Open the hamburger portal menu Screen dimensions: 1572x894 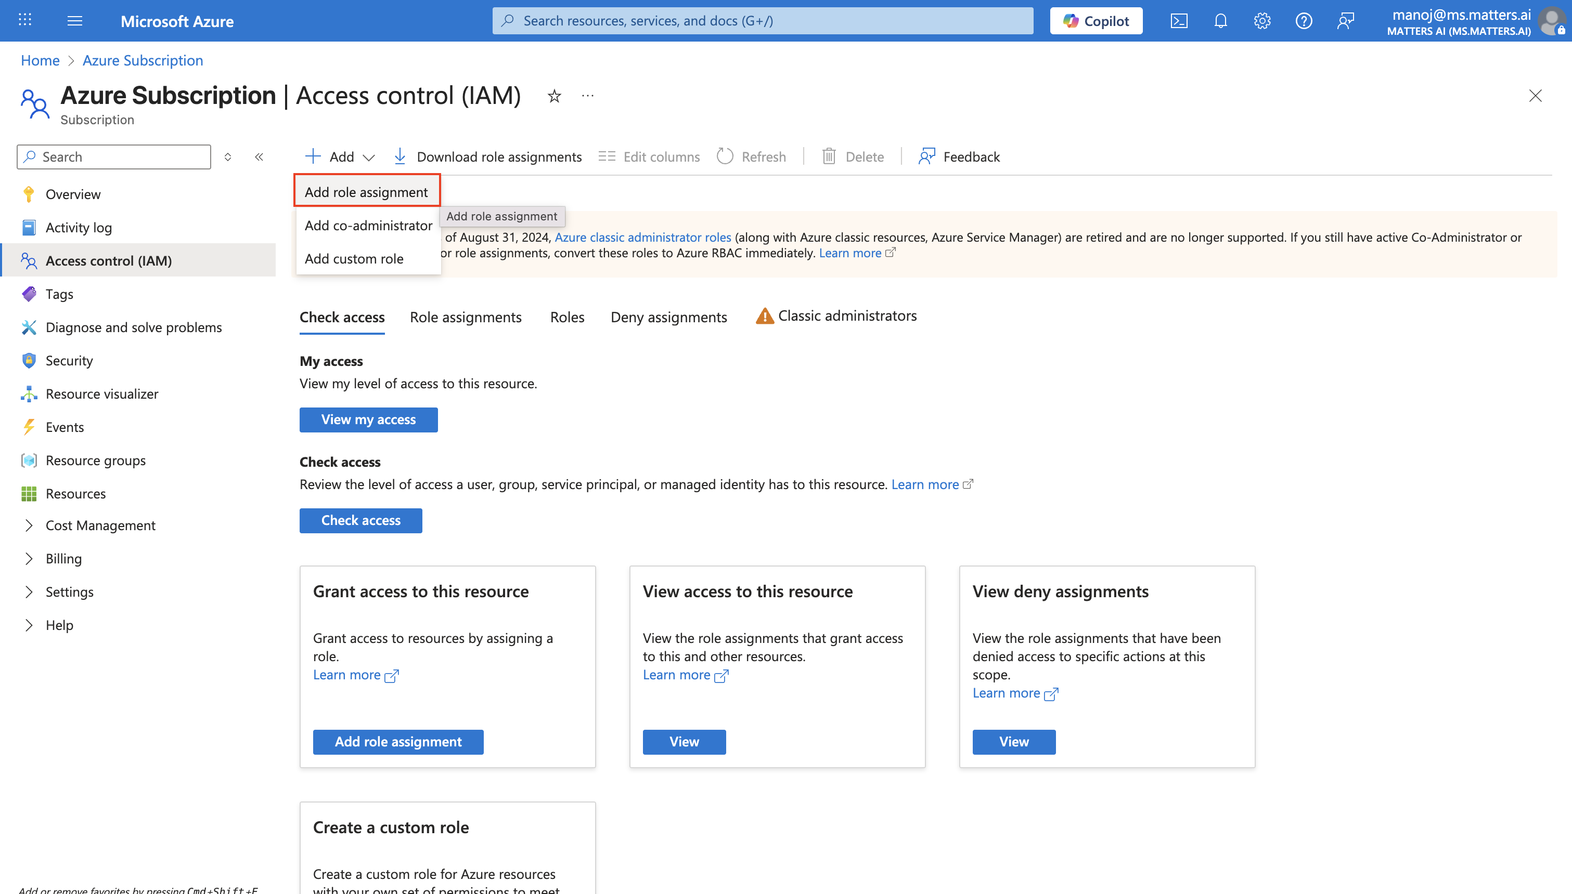(75, 21)
